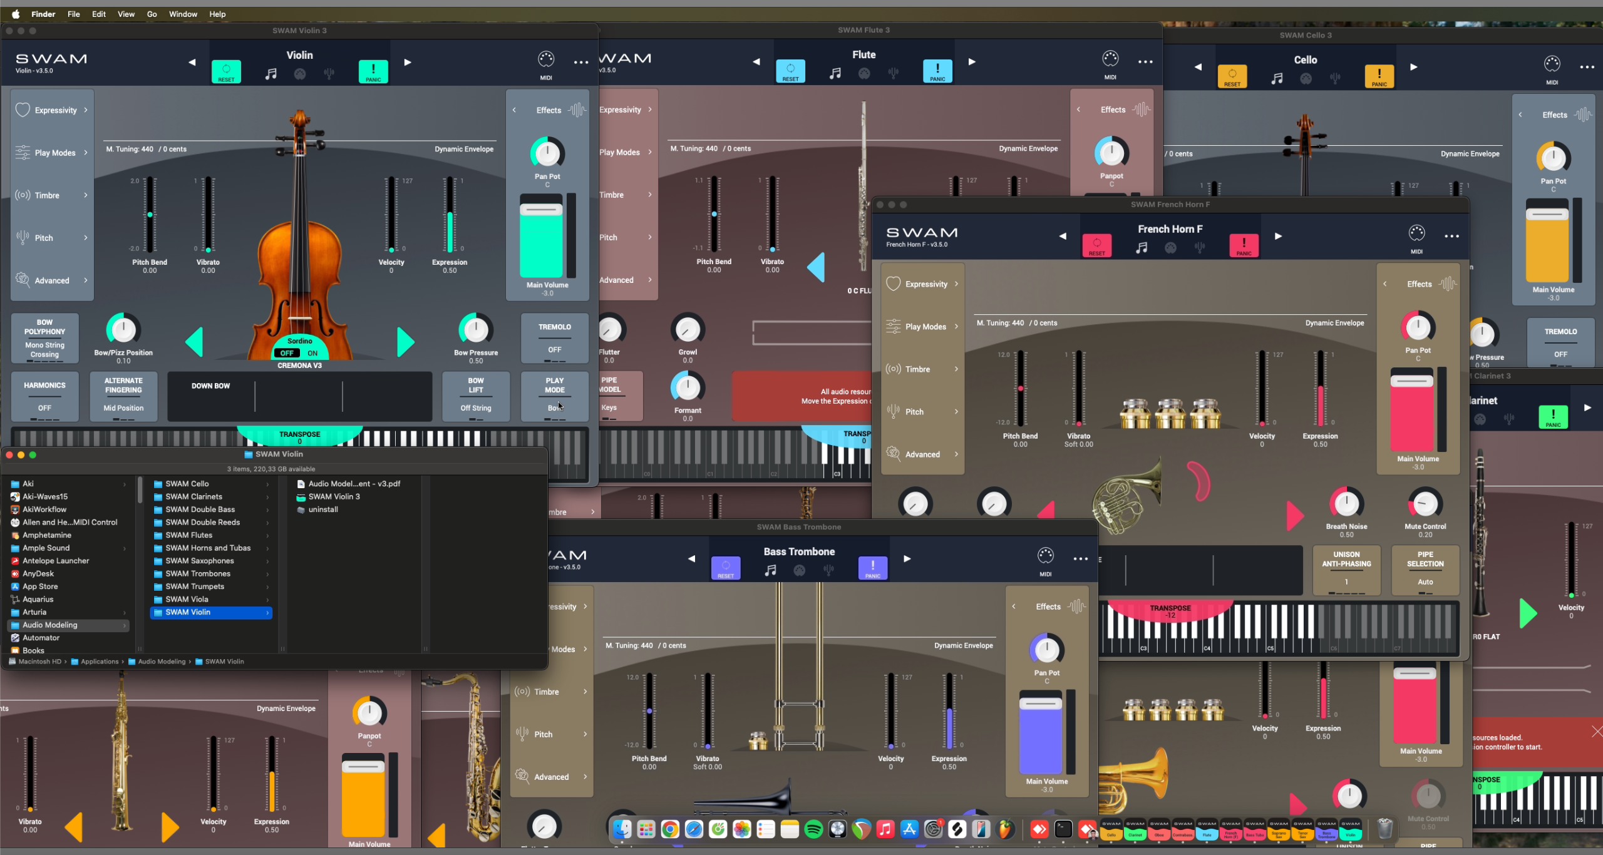Open Spotify from the Dock

pos(813,830)
